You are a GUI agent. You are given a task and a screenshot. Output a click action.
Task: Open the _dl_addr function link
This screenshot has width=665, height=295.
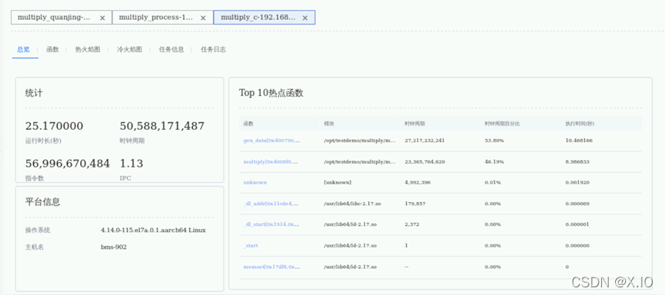point(271,204)
